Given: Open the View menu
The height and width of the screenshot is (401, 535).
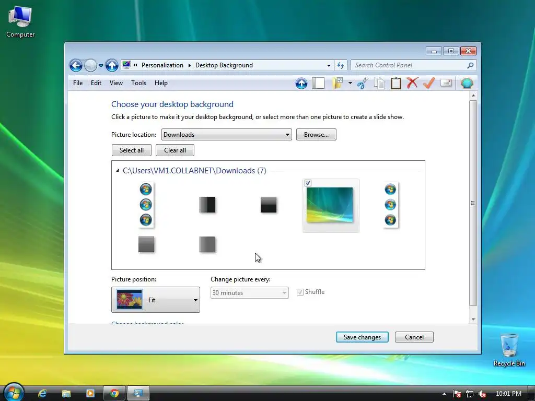Looking at the screenshot, I should [x=116, y=83].
